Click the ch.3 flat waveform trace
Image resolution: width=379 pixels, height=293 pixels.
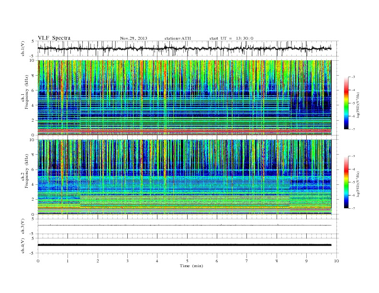pyautogui.click(x=184, y=225)
